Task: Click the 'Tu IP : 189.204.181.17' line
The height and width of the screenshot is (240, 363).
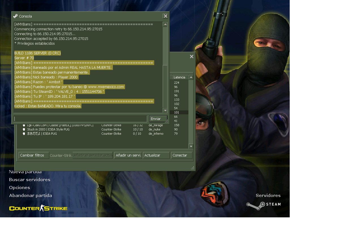Action: pyautogui.click(x=44, y=96)
